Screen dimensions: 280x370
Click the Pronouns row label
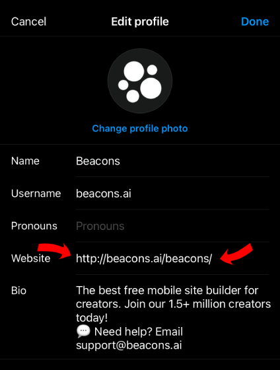pyautogui.click(x=34, y=226)
